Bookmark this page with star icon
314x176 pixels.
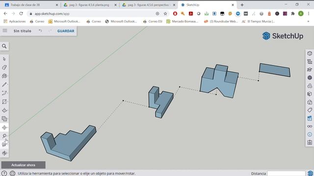(165, 14)
